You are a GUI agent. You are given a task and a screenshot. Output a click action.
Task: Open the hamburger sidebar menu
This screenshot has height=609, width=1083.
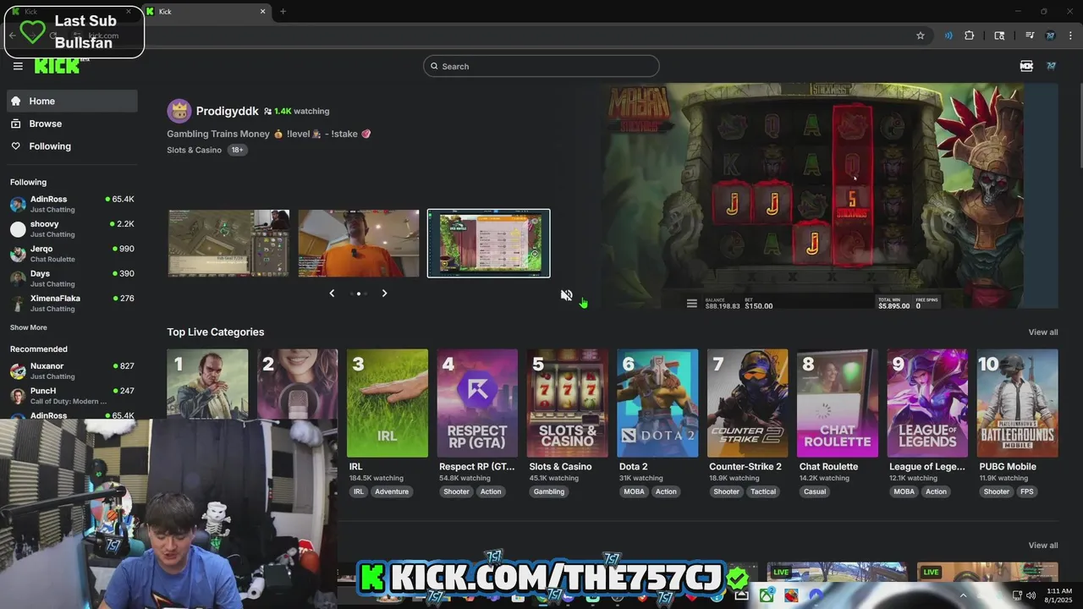(18, 66)
